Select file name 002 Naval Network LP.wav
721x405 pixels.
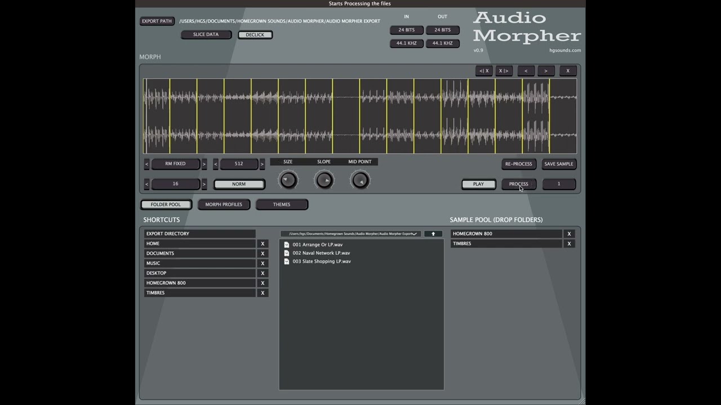click(321, 253)
